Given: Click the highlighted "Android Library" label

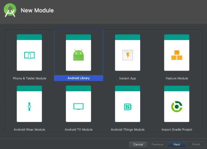Looking at the screenshot, I should 79,78.
